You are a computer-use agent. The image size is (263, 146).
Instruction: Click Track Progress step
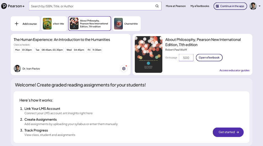[x=36, y=130]
